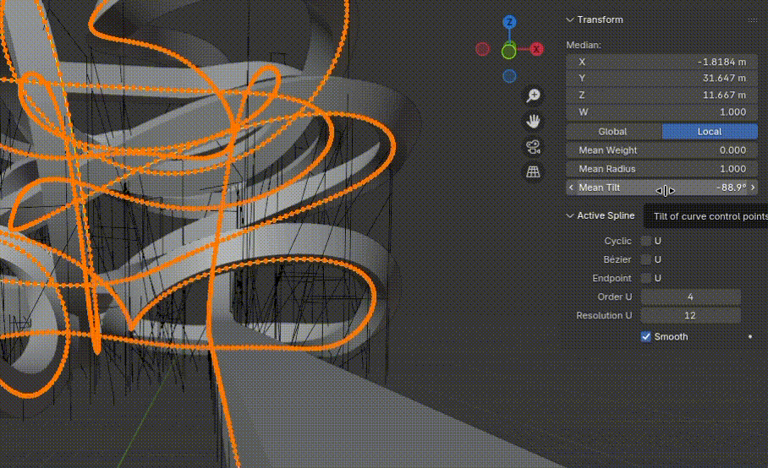
Task: Click the Order U value field
Action: 690,297
